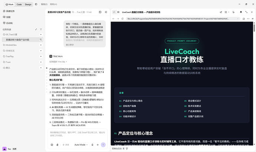Image resolution: width=256 pixels, height=152 pixels.
Task: Click the sparkle enhance prompt icon
Action: (x=98, y=145)
